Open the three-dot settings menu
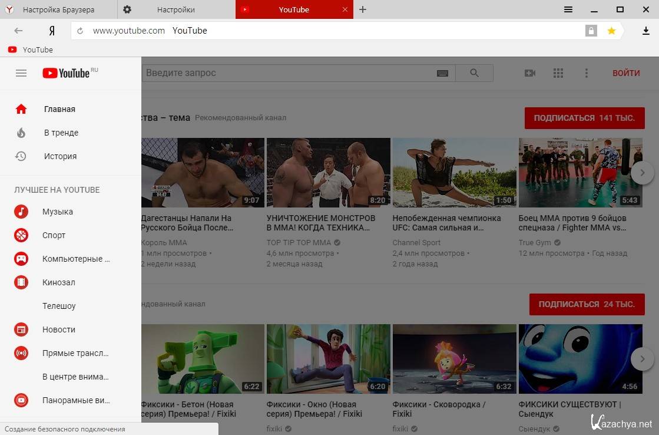This screenshot has height=435, width=659. point(586,73)
